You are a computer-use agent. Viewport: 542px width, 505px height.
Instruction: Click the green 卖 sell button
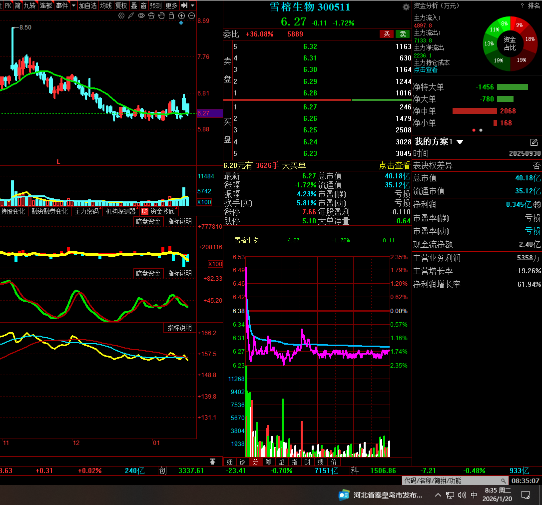click(x=403, y=34)
